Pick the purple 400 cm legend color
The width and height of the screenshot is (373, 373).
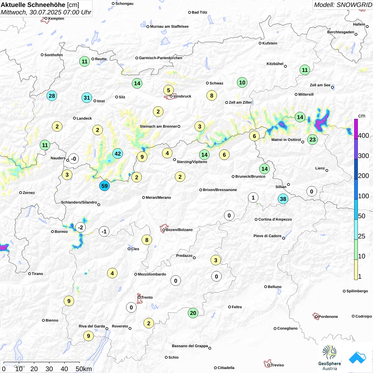(x=356, y=129)
